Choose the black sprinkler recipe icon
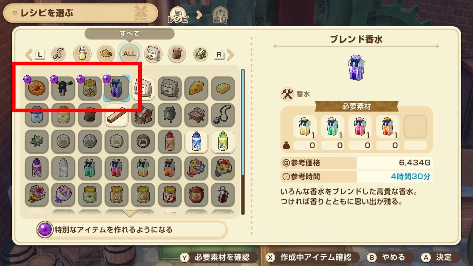The width and height of the screenshot is (473, 266). [x=63, y=88]
